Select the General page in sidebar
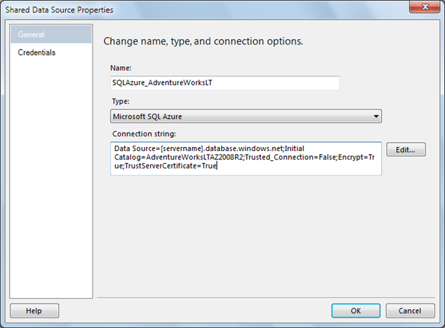This screenshot has height=328, width=445. coord(51,34)
